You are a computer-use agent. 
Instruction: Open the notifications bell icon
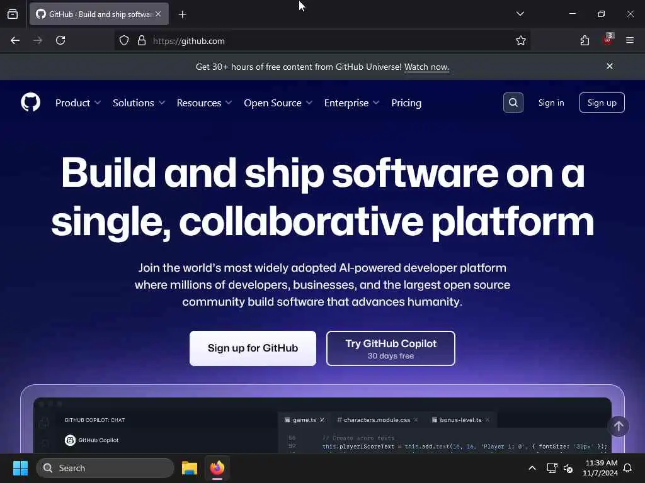(x=628, y=468)
